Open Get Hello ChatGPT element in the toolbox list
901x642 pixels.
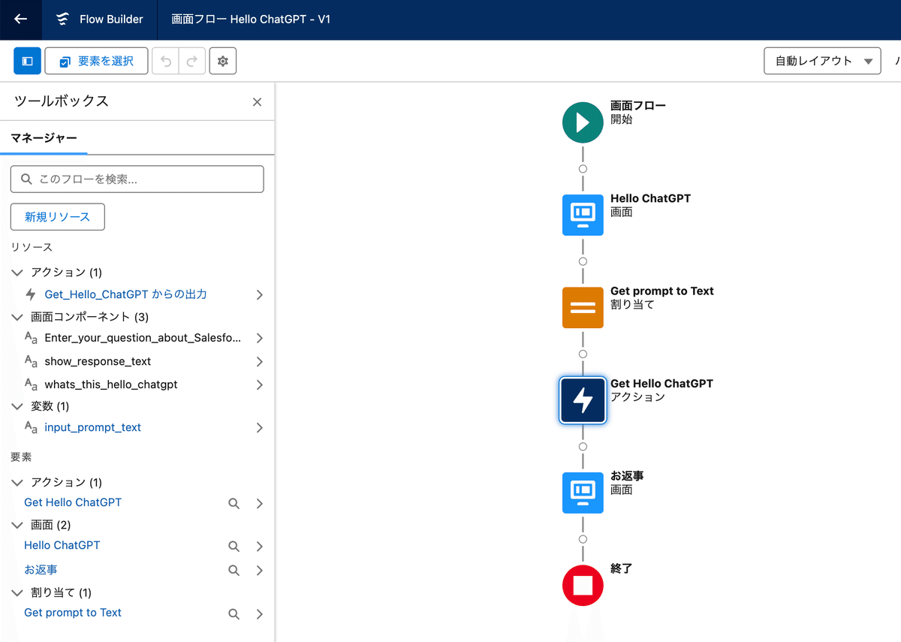[x=73, y=502]
